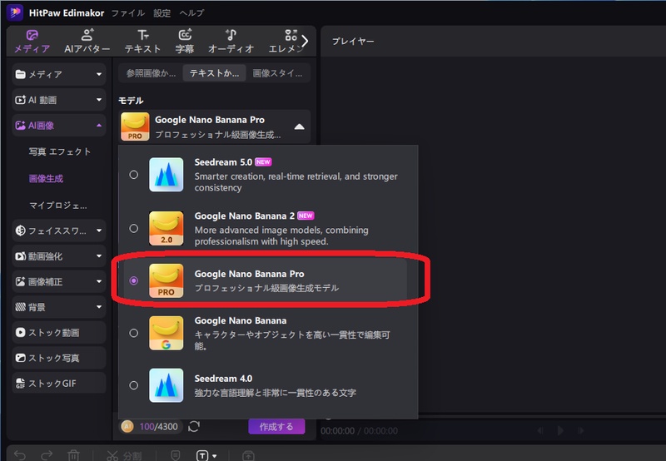
Task: Click the Seedream 4.0 model thumbnail
Action: click(166, 385)
